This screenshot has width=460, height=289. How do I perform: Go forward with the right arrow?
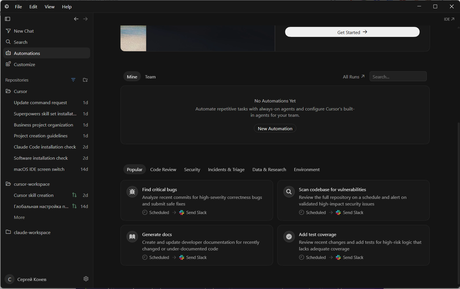[x=85, y=19]
